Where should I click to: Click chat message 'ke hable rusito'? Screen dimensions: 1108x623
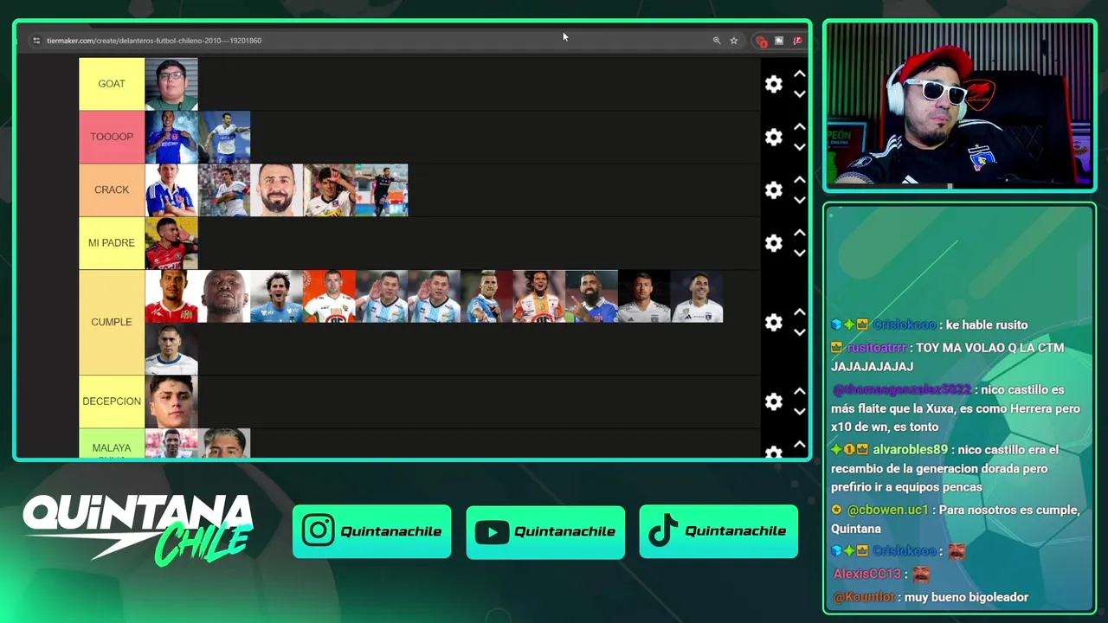pos(987,325)
